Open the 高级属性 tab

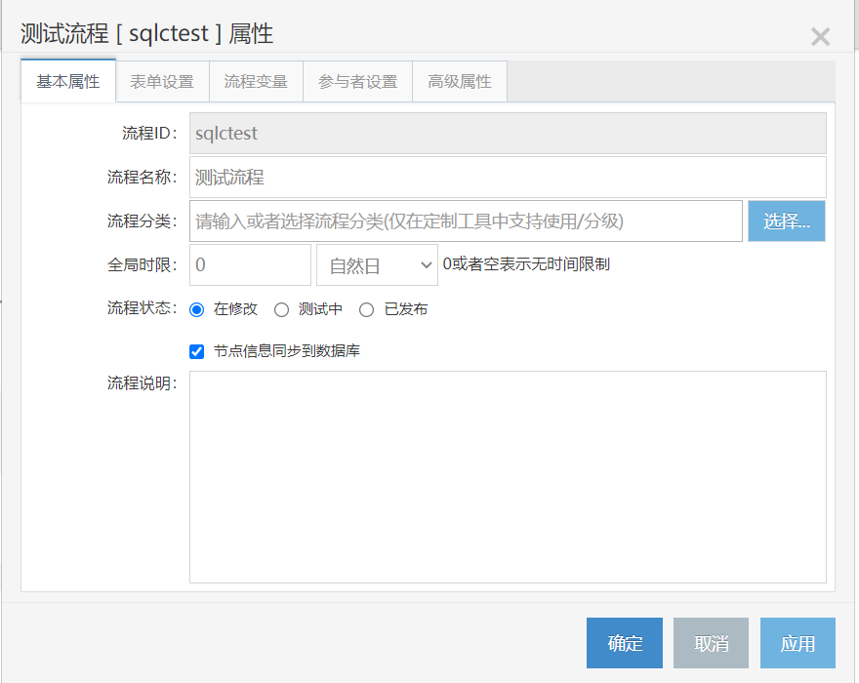pos(460,82)
